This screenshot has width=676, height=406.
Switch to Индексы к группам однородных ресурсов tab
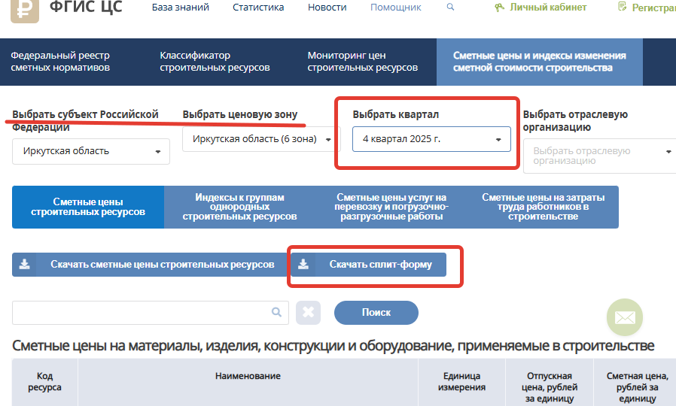pos(239,207)
